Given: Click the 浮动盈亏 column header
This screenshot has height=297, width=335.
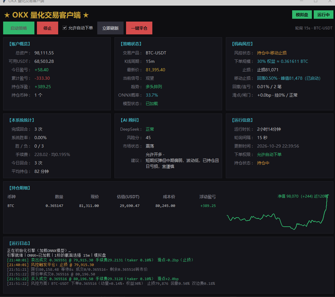Looking at the screenshot, I should click(x=207, y=197).
